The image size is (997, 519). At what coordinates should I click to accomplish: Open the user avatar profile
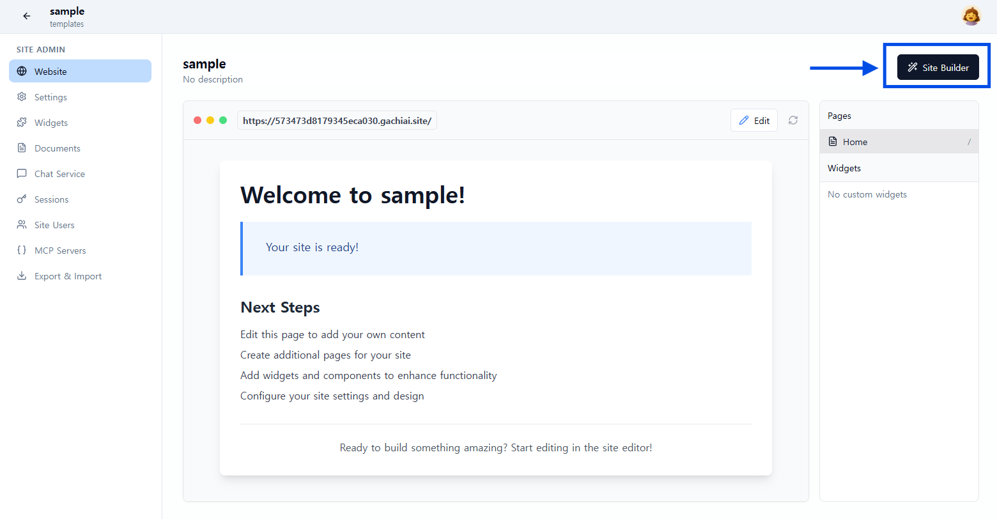pos(971,16)
